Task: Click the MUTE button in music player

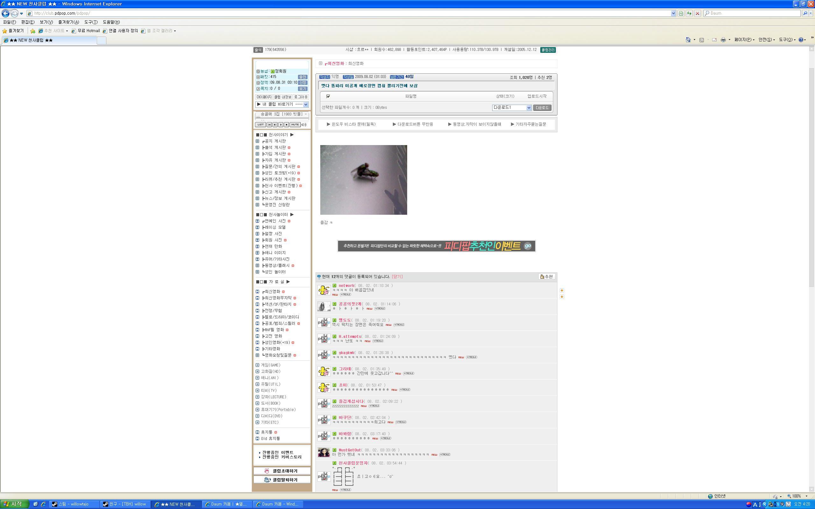Action: coord(295,125)
